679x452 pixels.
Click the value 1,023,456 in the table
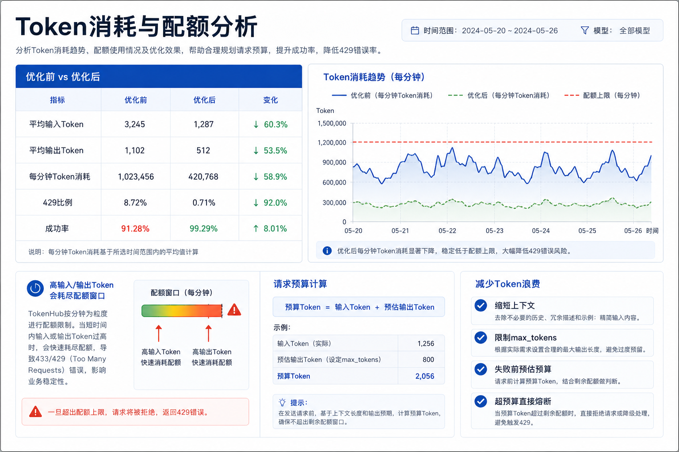tap(136, 177)
